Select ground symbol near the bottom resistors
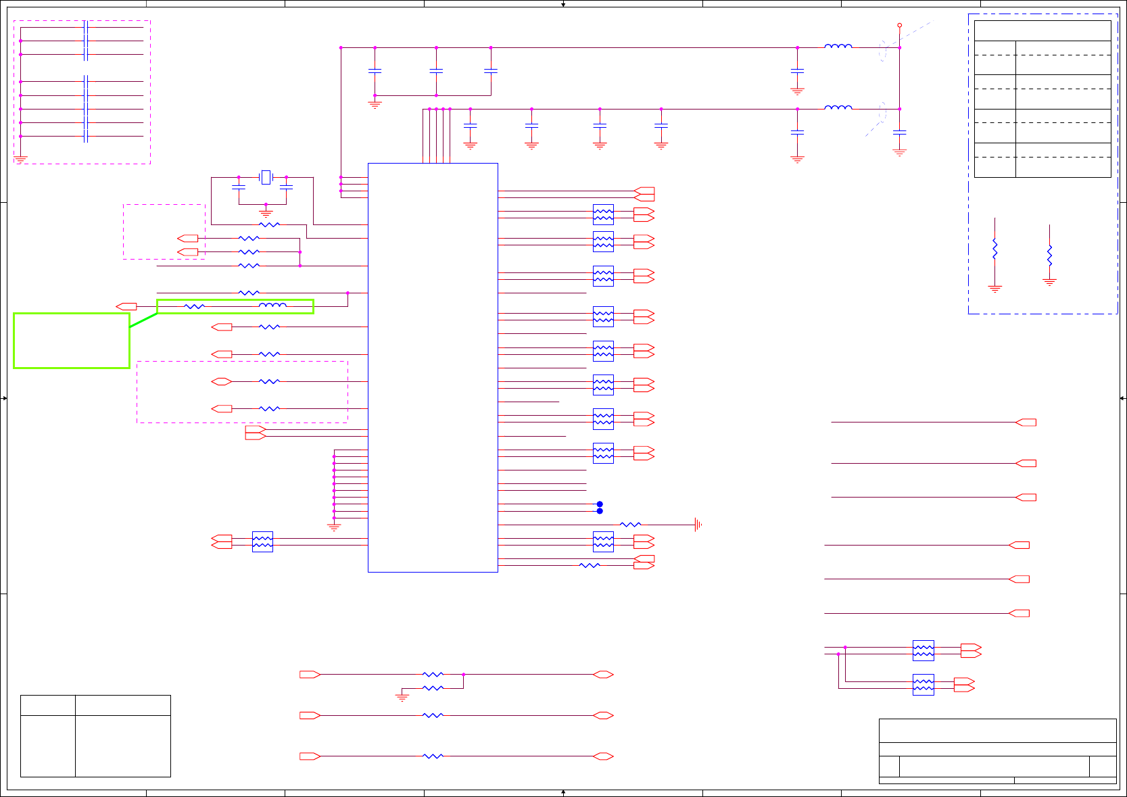Screen dimensions: 1127x797 point(402,697)
